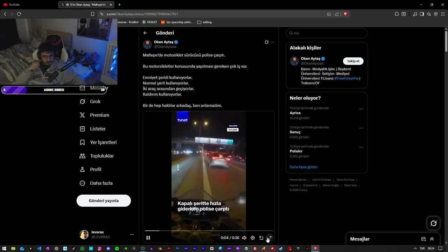Click the Gönderi yayınla button
The width and height of the screenshot is (448, 252).
point(104,201)
